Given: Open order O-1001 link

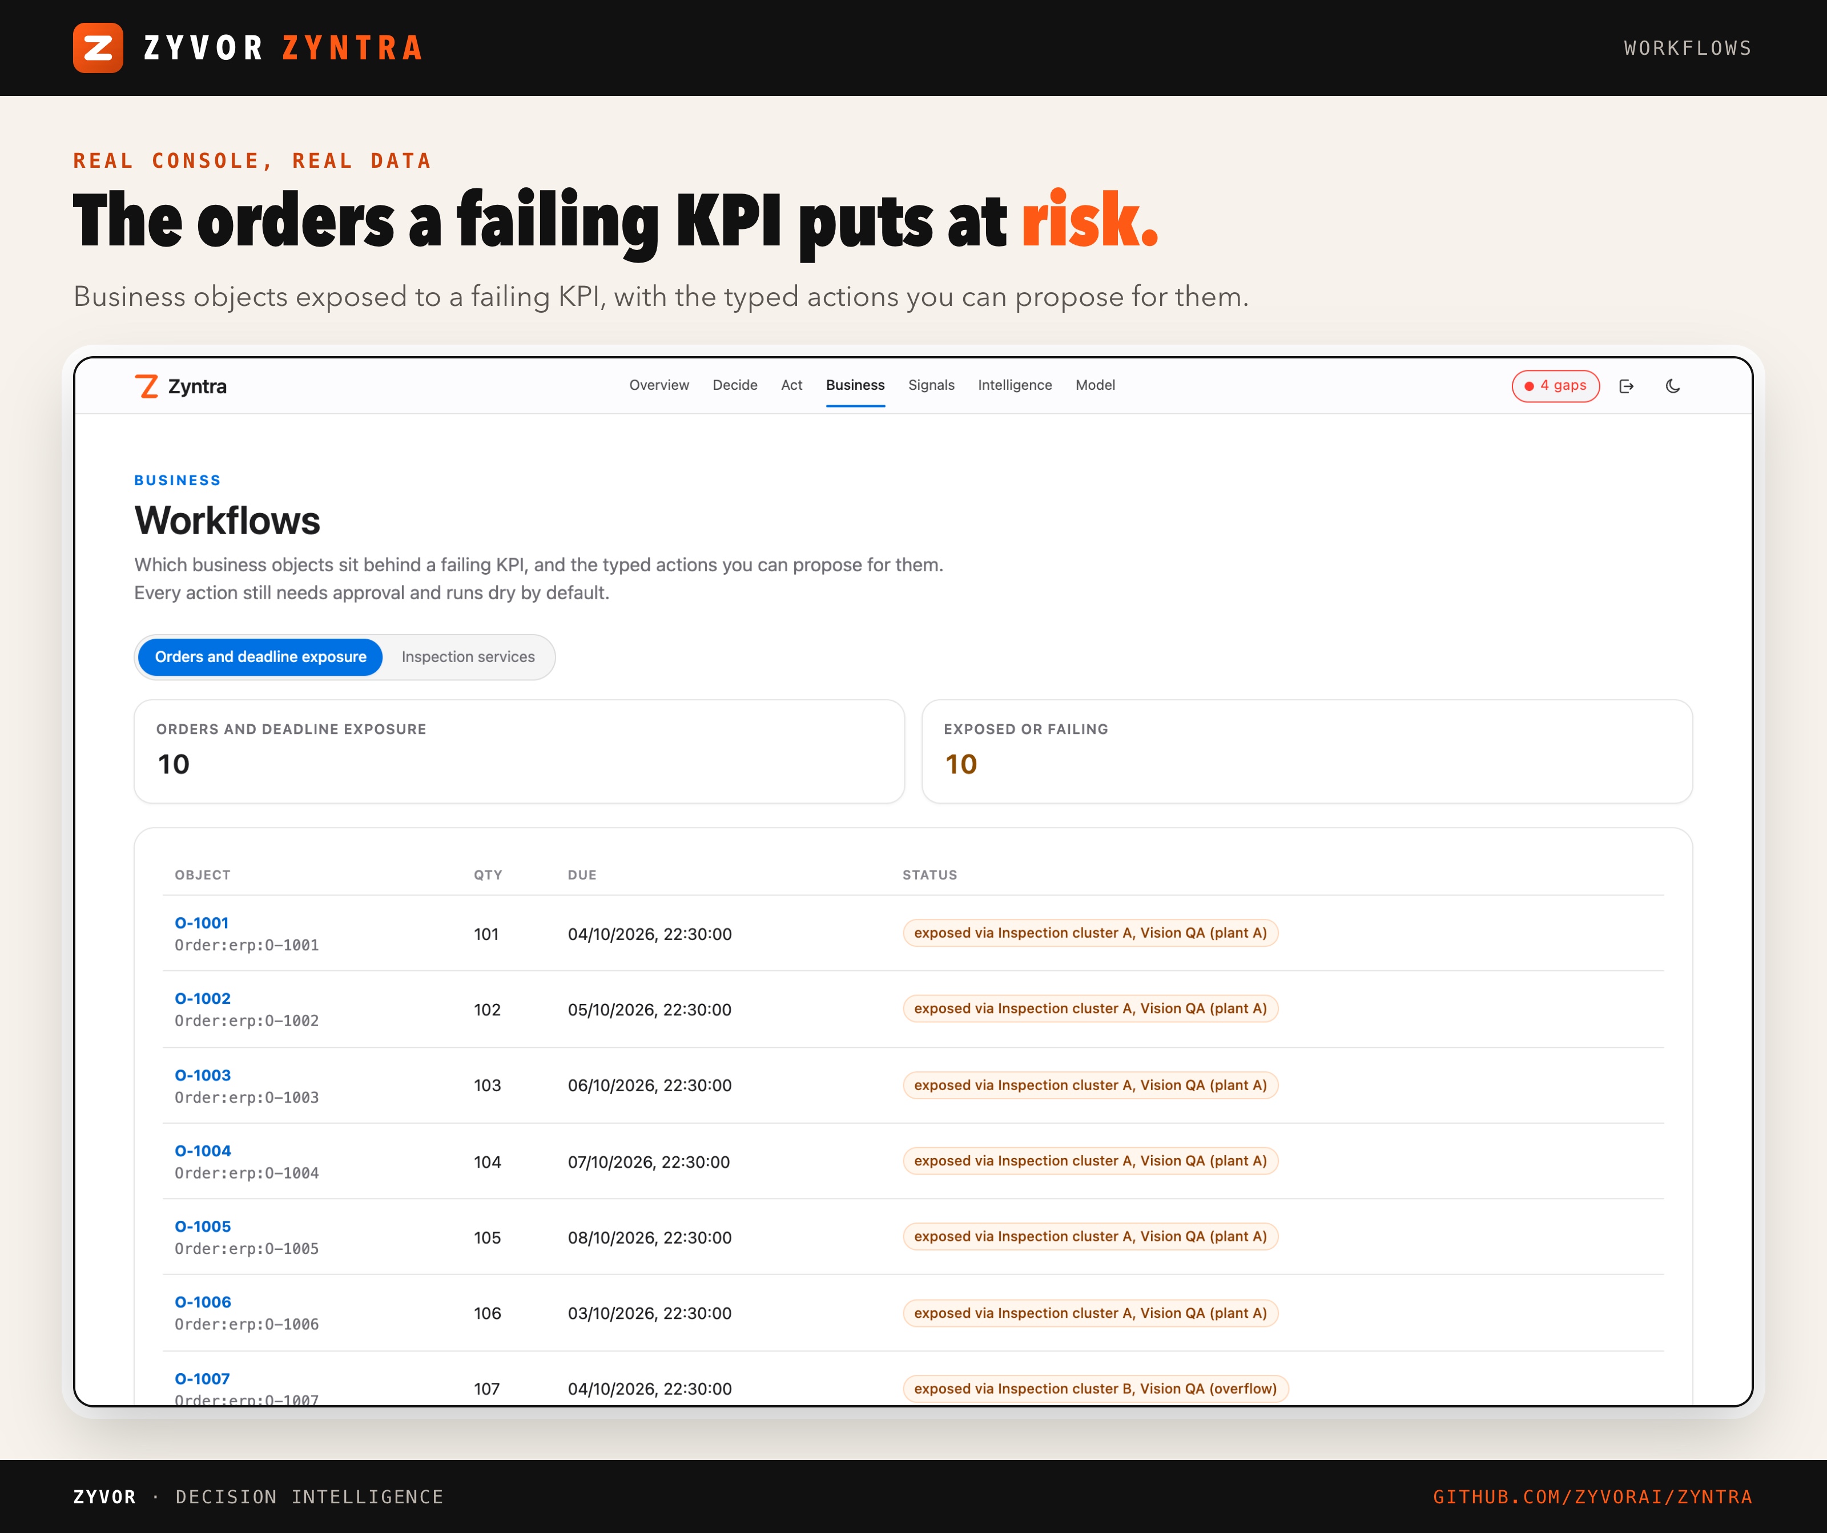Looking at the screenshot, I should (x=202, y=922).
